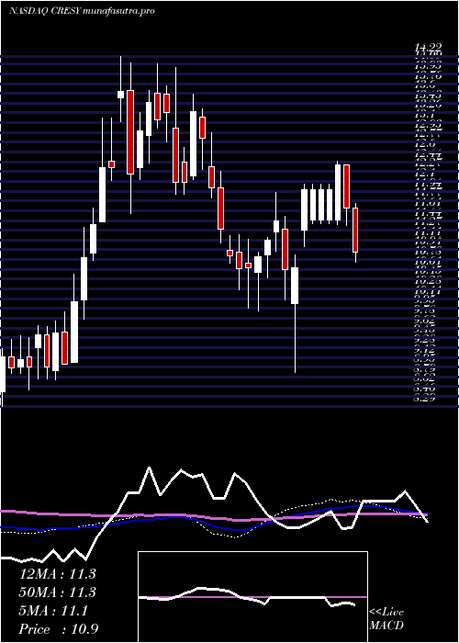Image resolution: width=459 pixels, height=643 pixels.
Task: Click the 14.22 top price axis label
Action: coord(429,48)
